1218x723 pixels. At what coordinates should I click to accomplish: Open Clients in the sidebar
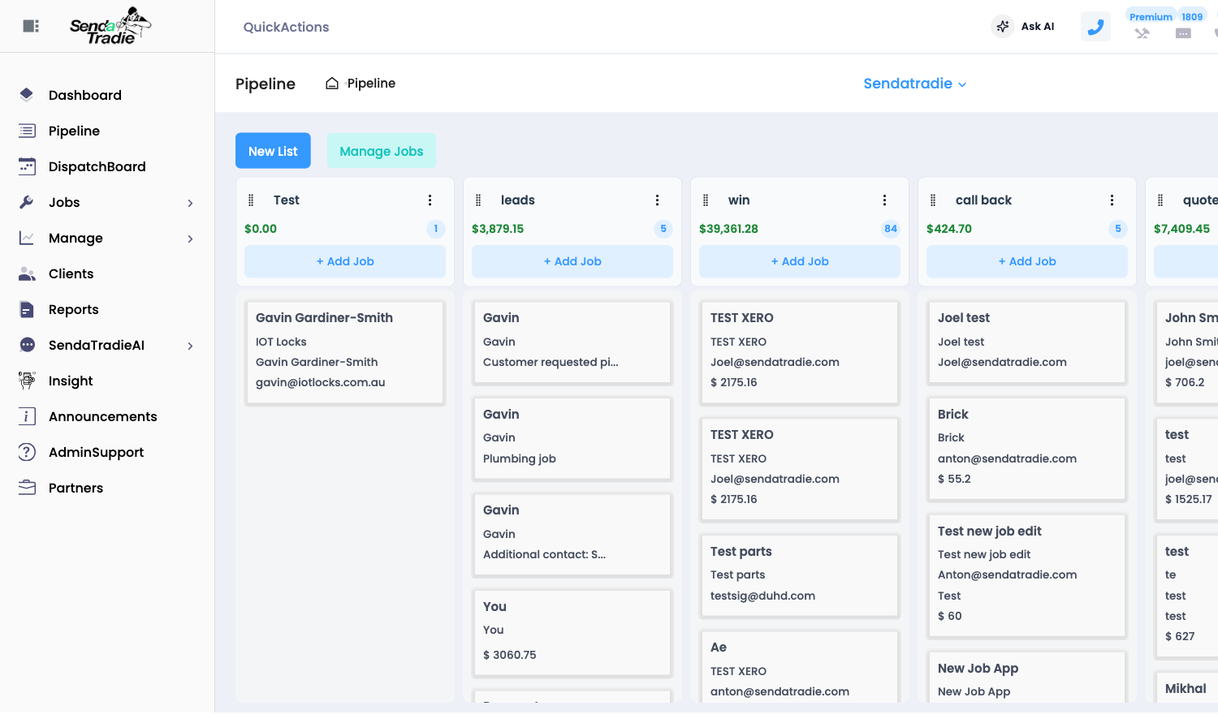71,273
